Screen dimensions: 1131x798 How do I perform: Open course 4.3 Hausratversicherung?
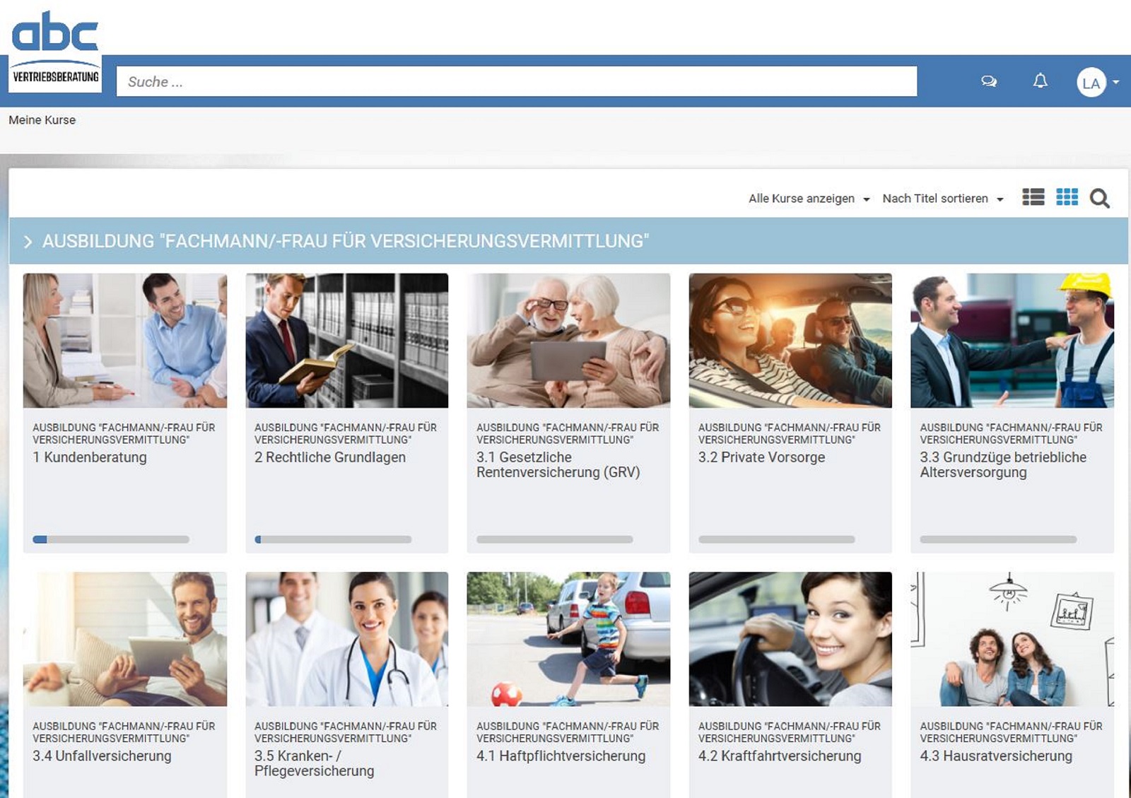point(996,756)
